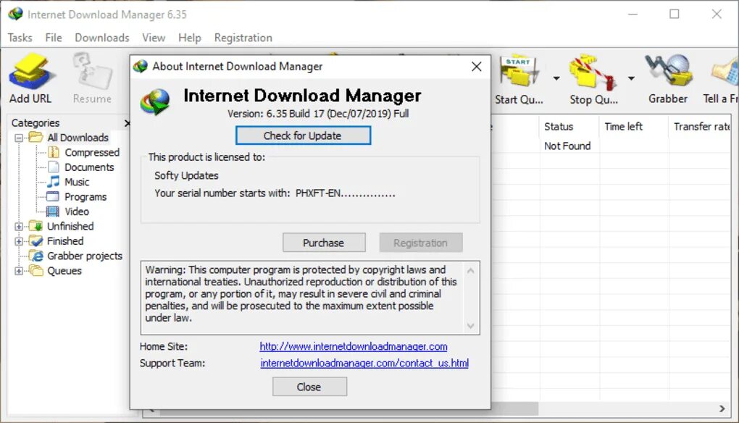Viewport: 739px width, 423px height.
Task: Open the Downloads menu
Action: coord(102,38)
